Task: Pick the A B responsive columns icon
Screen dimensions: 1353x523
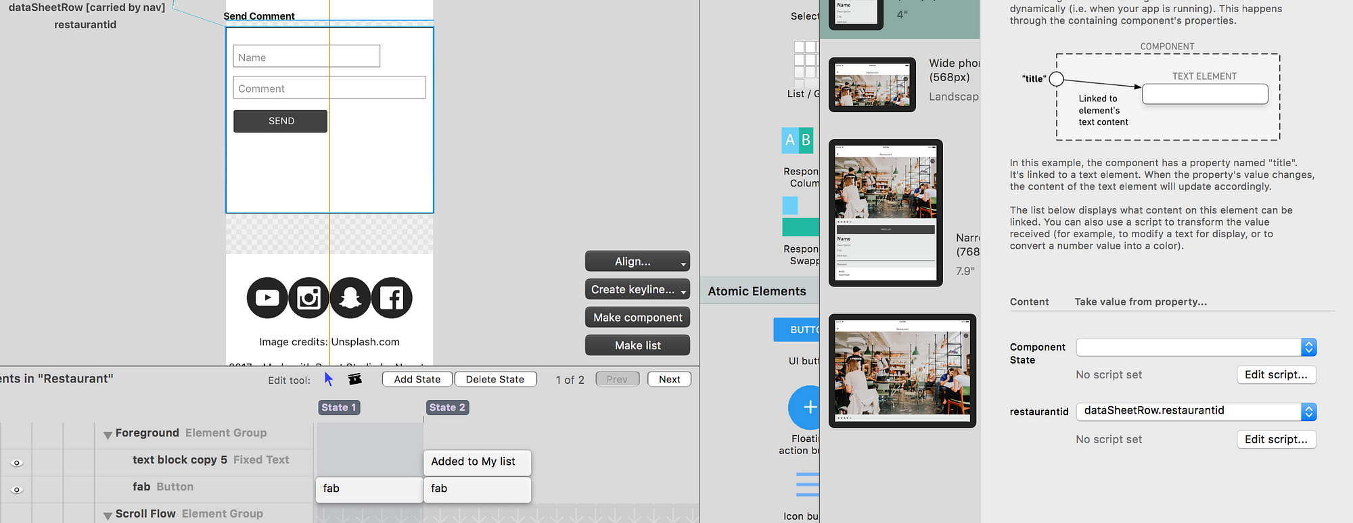Action: (x=798, y=140)
